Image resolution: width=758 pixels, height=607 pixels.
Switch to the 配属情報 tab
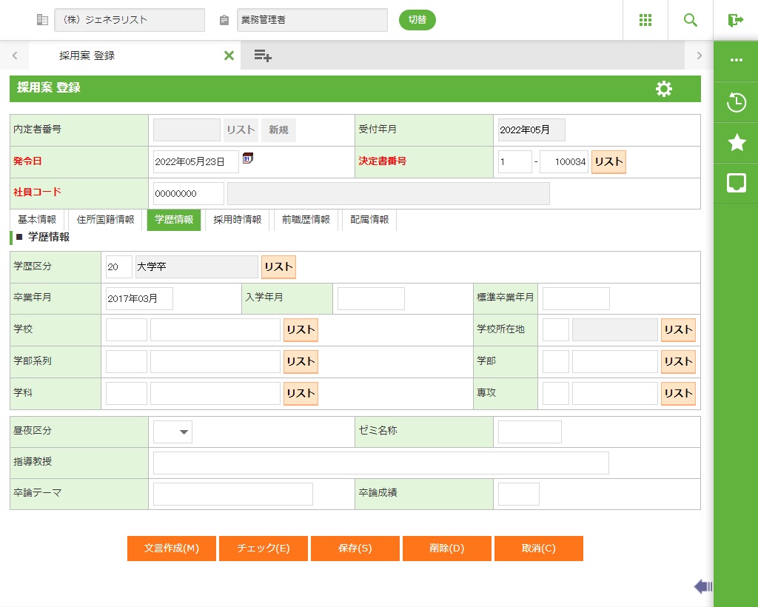[369, 220]
